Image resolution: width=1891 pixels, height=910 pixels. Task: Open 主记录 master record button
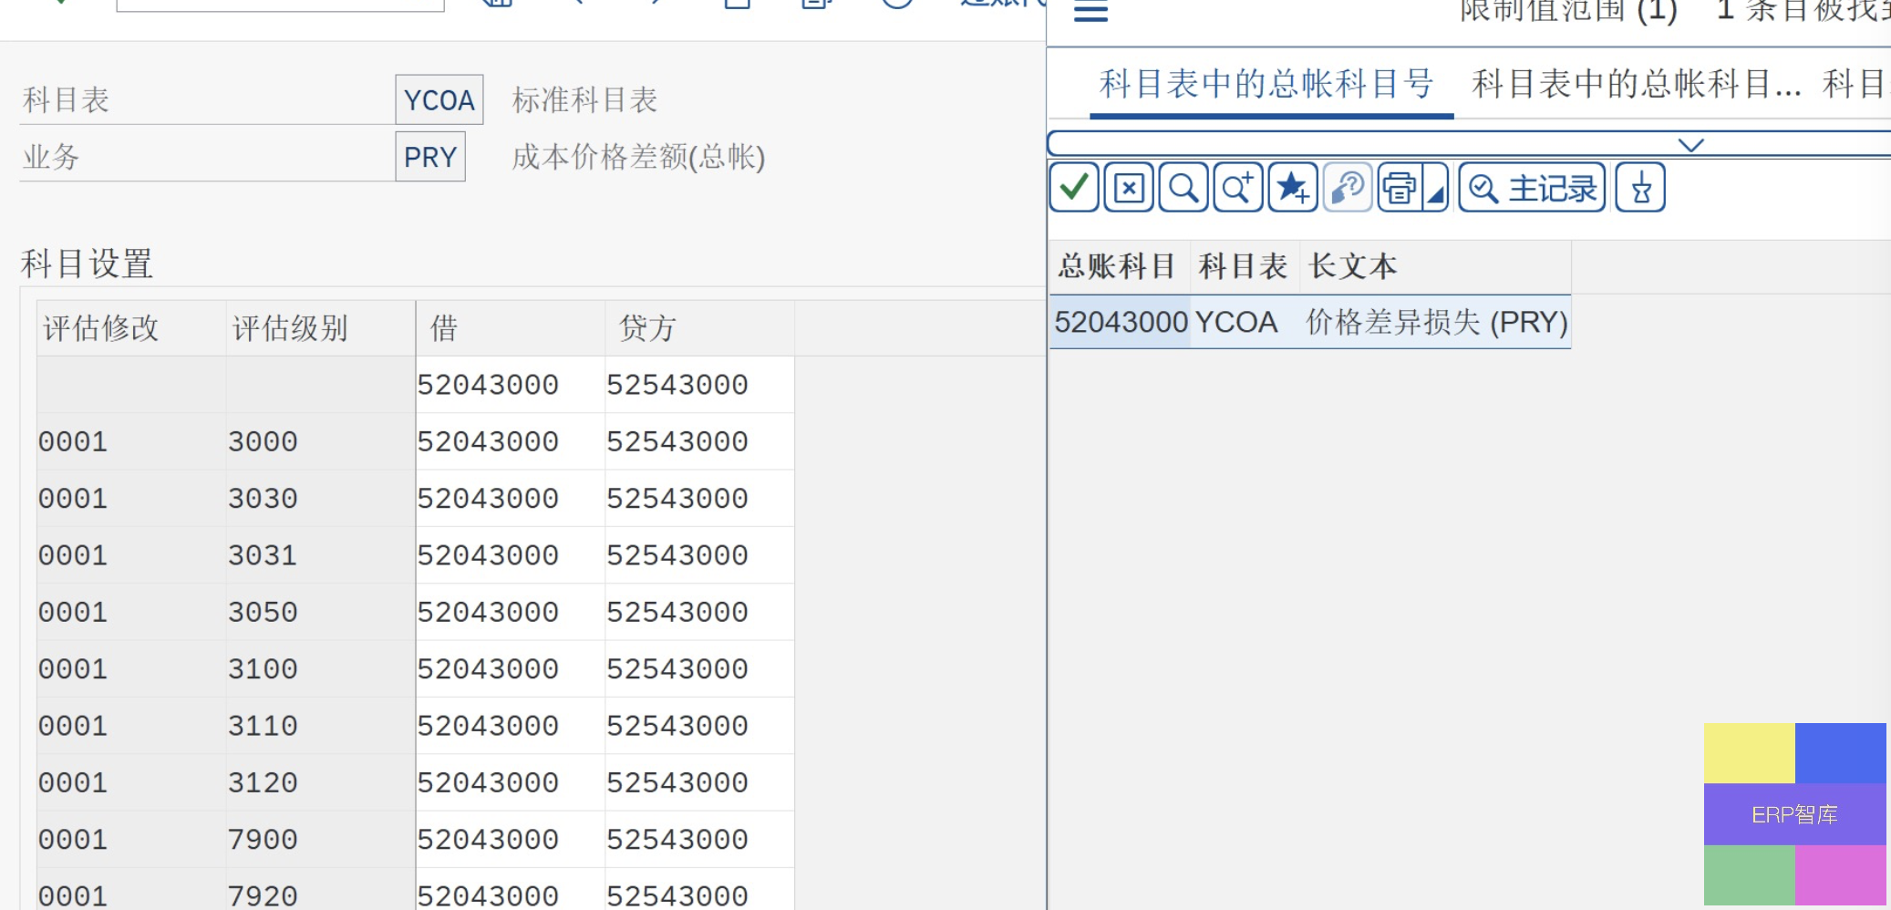(1532, 188)
